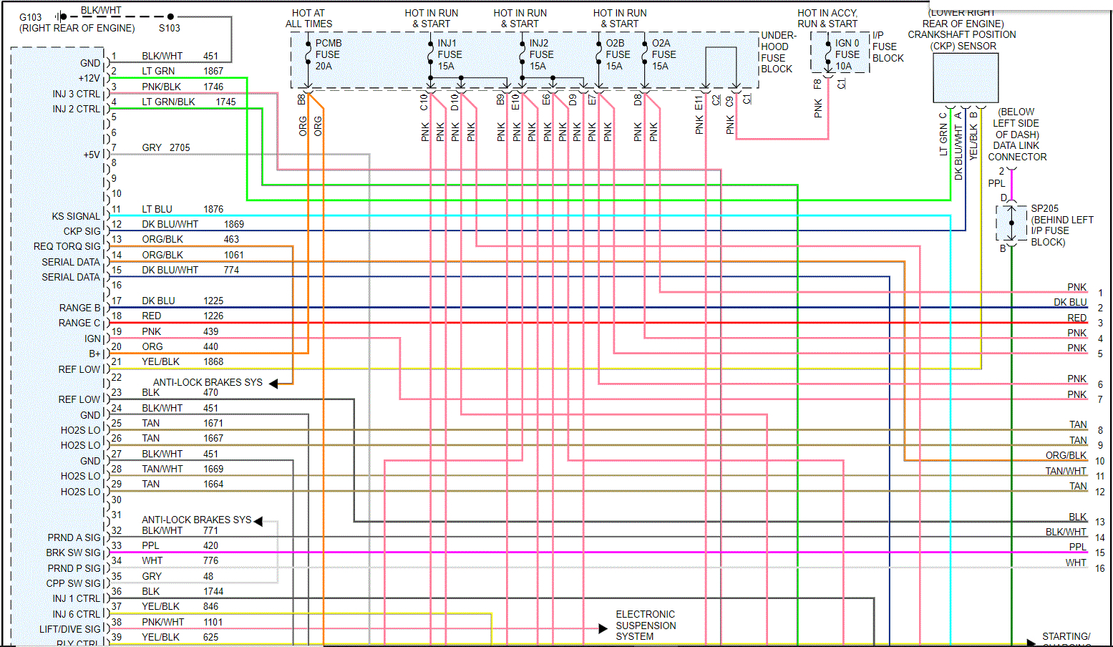Viewport: 1113px width, 647px height.
Task: Click the CPP SW SIG pin label
Action: click(74, 583)
